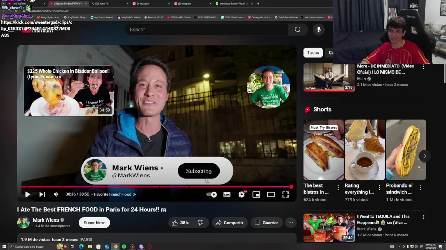Dislike the video with thumbs down
Screen dimensions: 446x250
[x=201, y=223]
